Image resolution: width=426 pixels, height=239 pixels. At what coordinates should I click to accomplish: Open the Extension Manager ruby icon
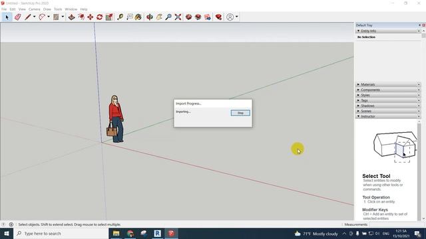click(x=218, y=17)
